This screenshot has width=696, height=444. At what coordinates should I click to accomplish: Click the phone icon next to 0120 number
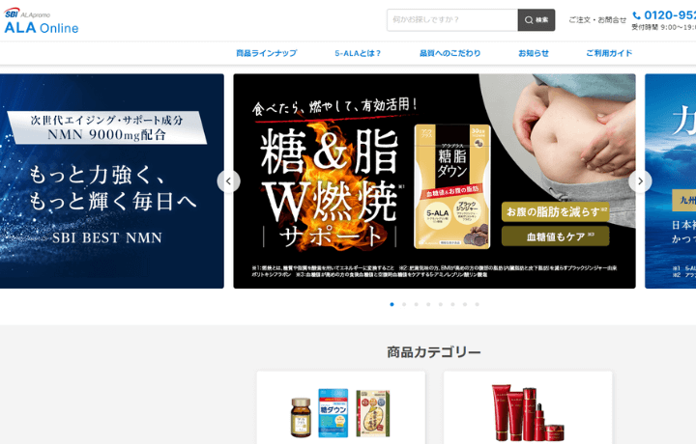click(636, 15)
